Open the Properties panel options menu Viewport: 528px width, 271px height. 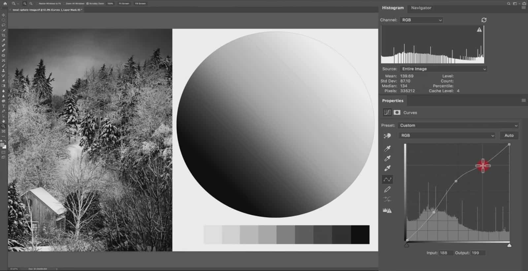tap(523, 101)
